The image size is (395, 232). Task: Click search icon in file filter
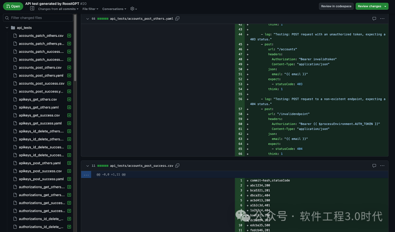click(x=7, y=18)
